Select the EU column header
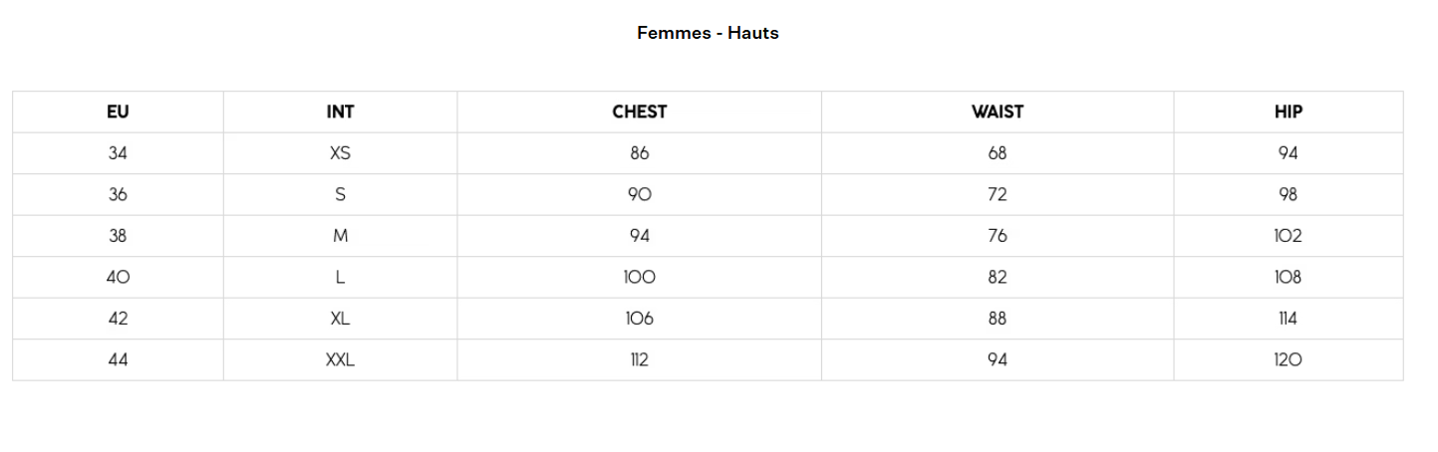 118,112
